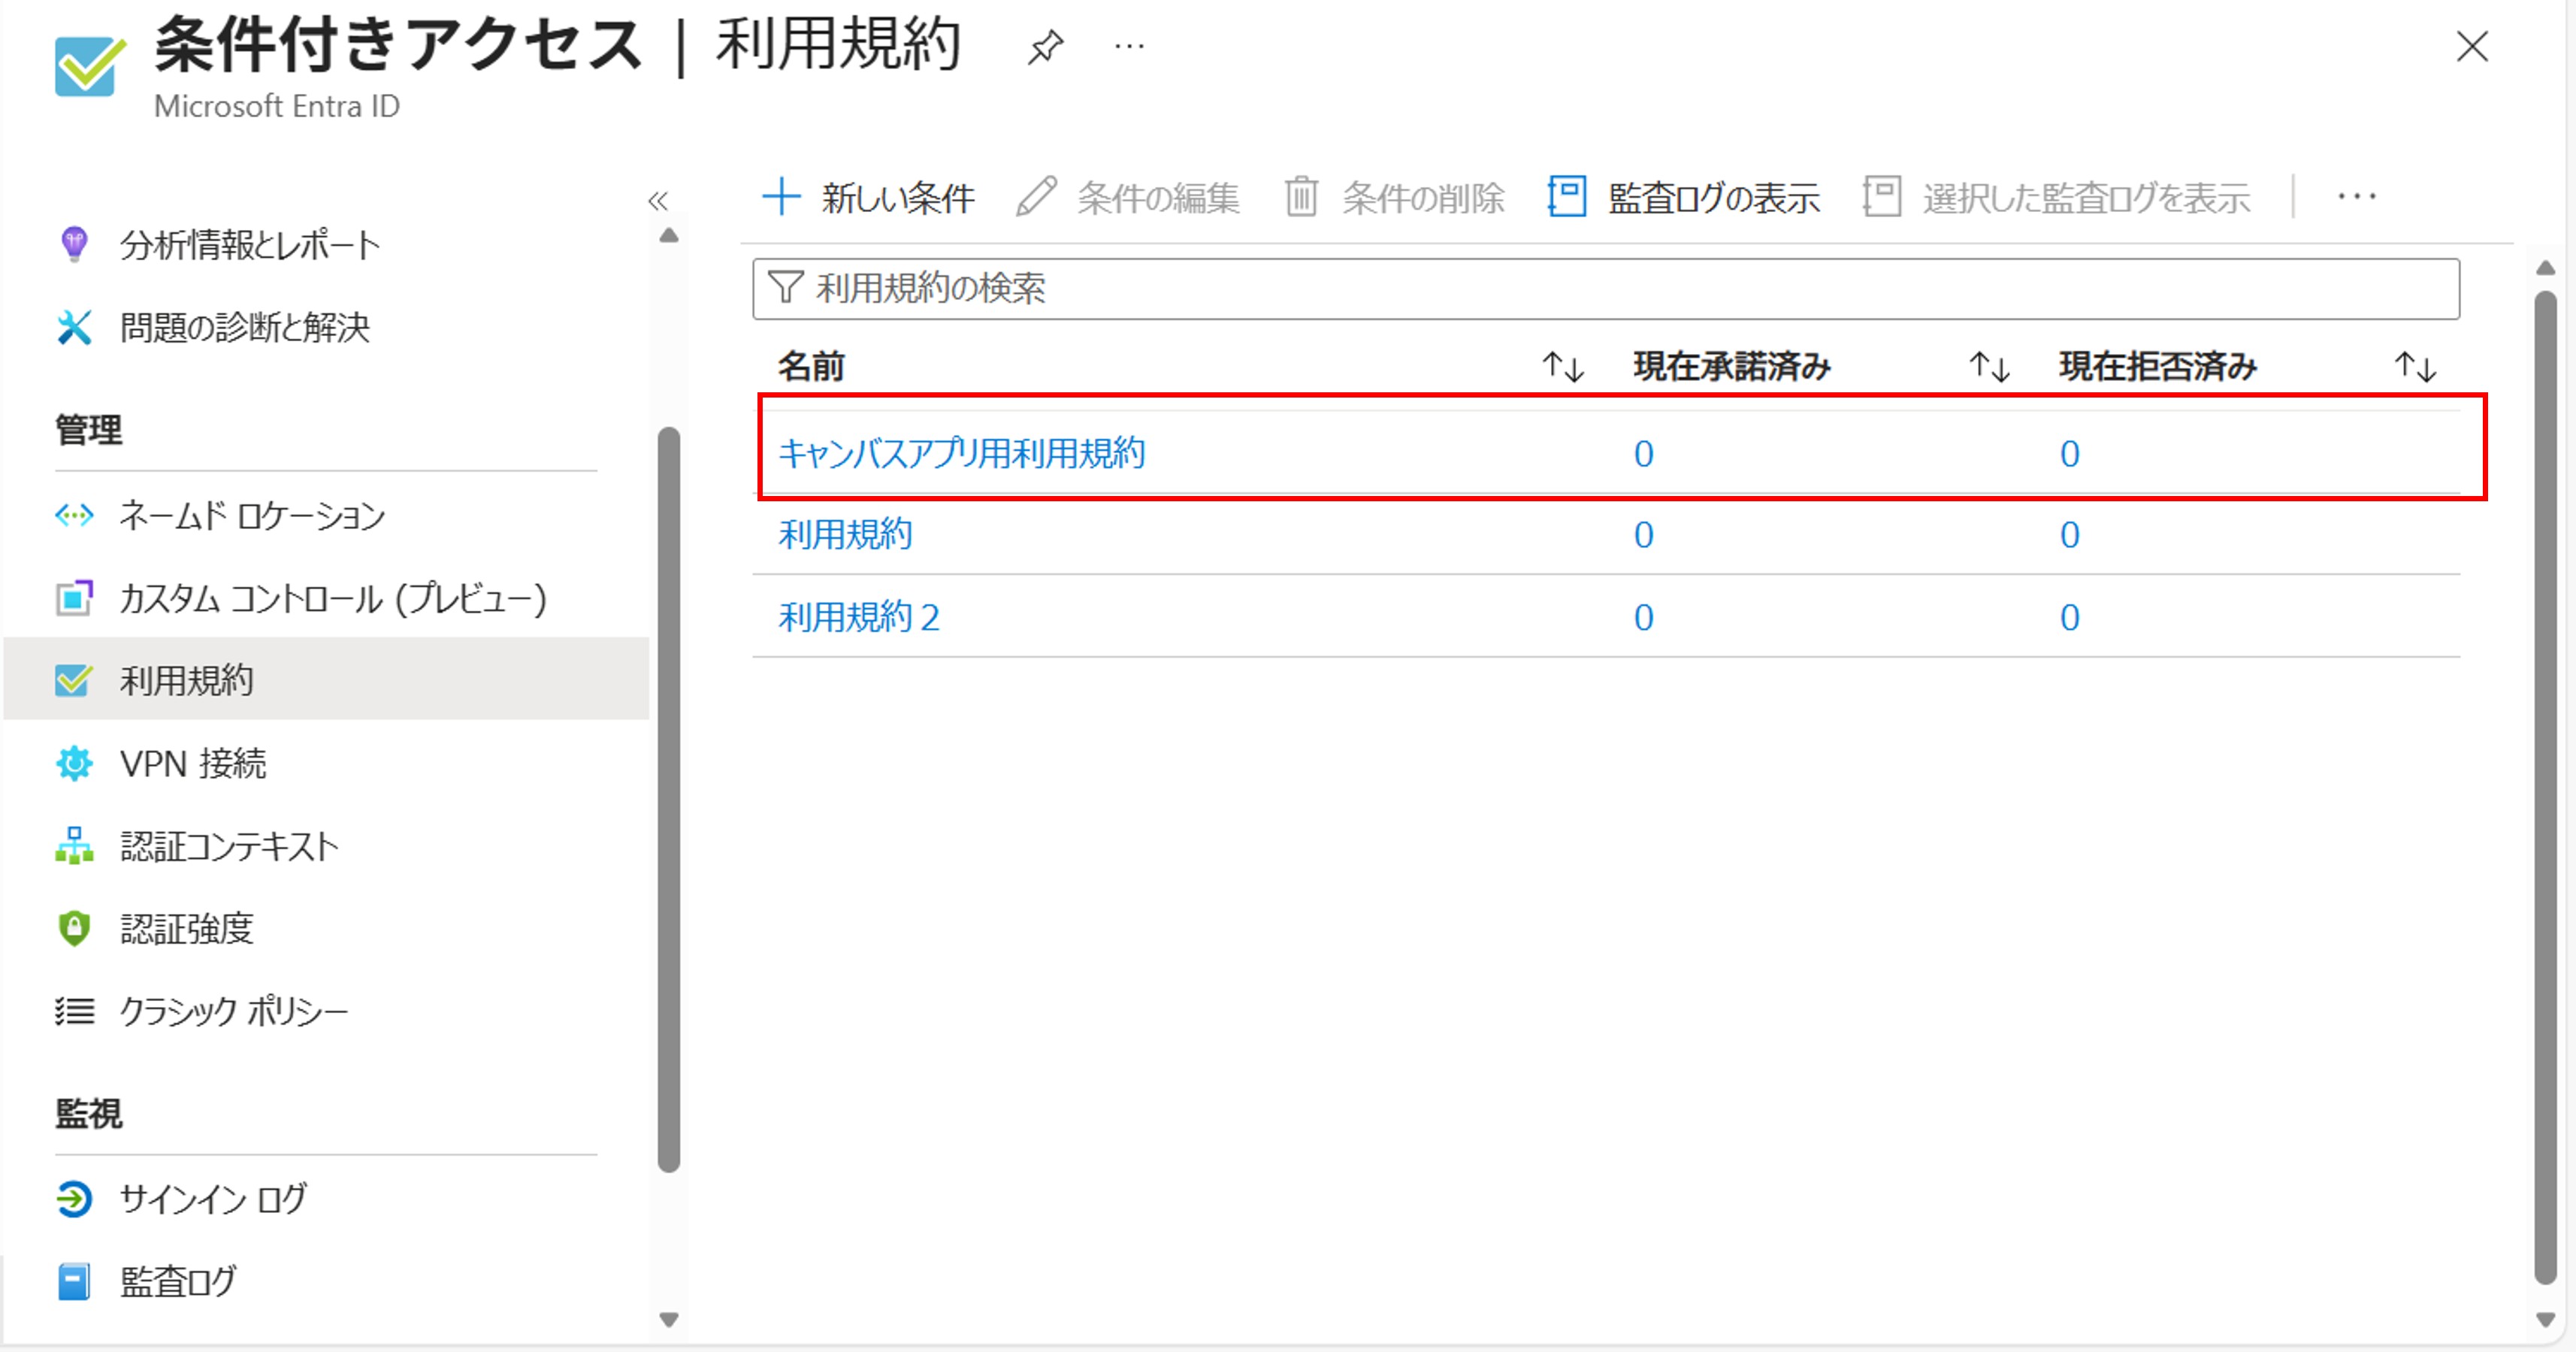Sort by 名前 column arrows
This screenshot has height=1352, width=2576.
pyautogui.click(x=1562, y=367)
